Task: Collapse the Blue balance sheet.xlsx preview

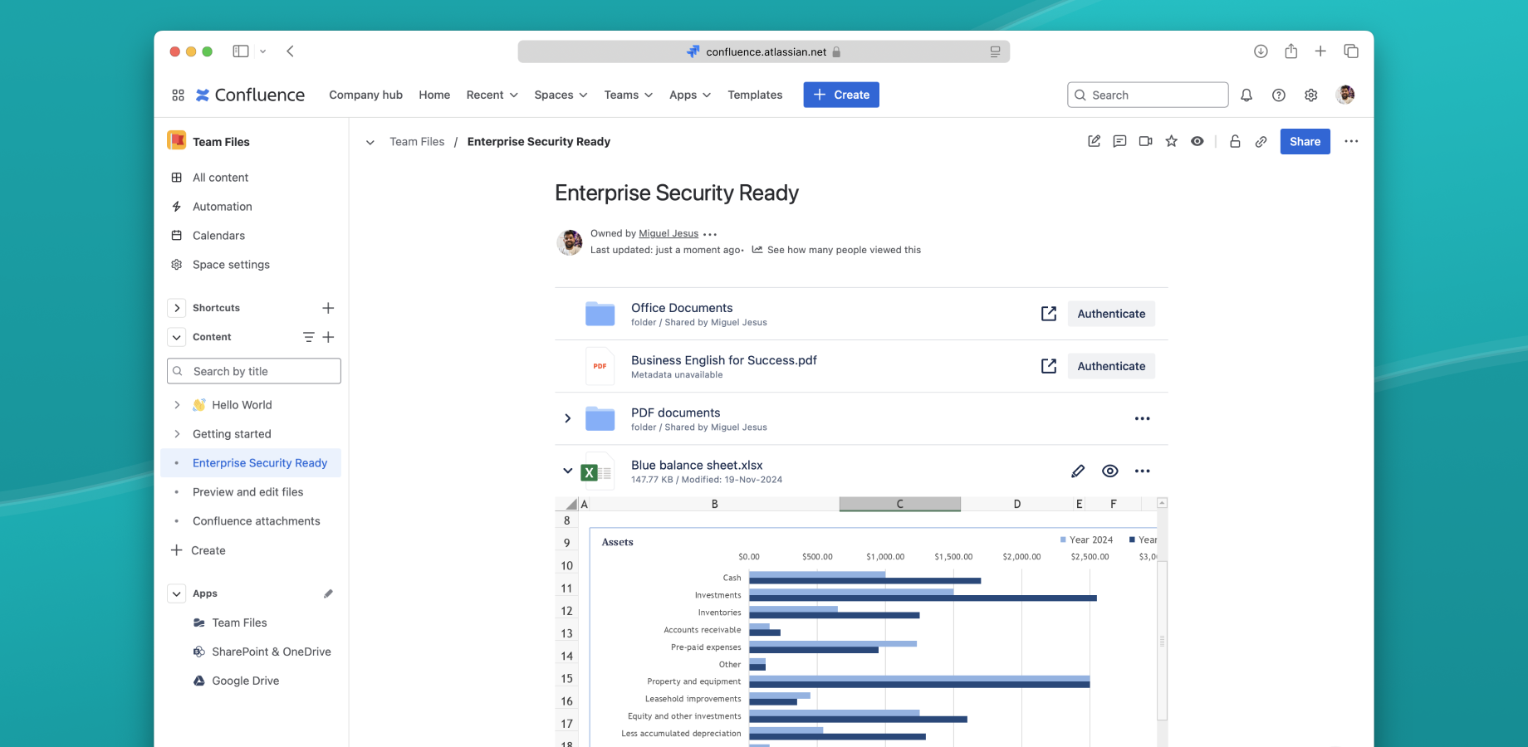Action: (568, 471)
